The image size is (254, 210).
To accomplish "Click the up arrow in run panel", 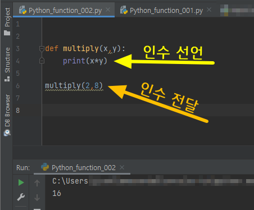I will click(37, 183).
